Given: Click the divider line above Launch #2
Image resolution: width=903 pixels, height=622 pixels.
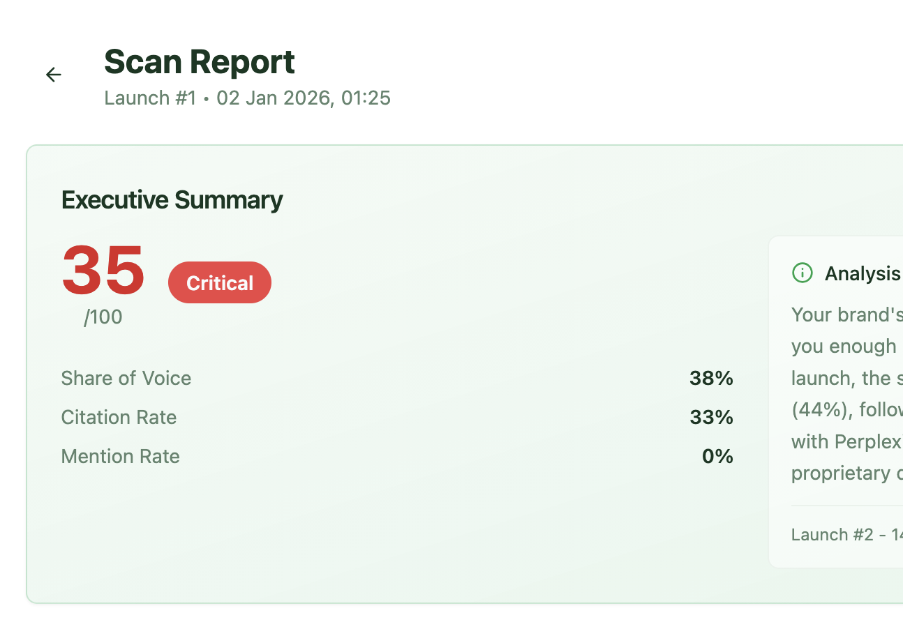Looking at the screenshot, I should click(846, 506).
